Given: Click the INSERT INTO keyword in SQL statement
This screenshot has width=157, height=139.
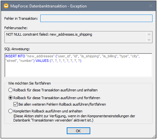Looking at the screenshot, I should click(x=15, y=56).
